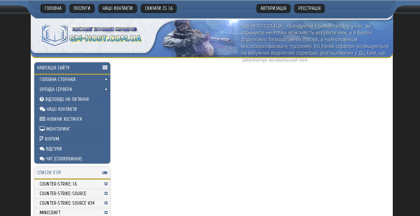Go to Головна сторінка in the sidebar
Image resolution: width=420 pixels, height=216 pixels.
tap(72, 80)
